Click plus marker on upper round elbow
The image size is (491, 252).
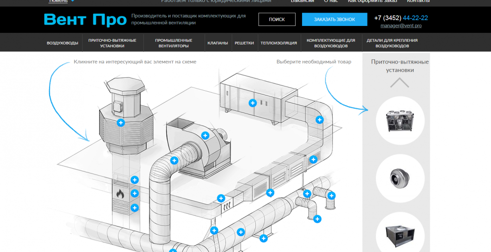pyautogui.click(x=331, y=196)
